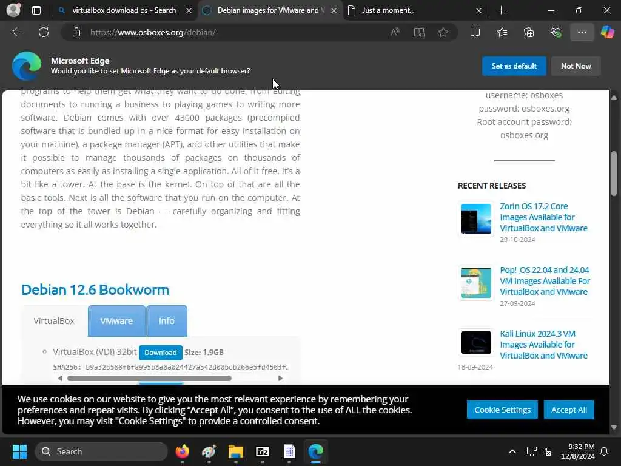Open the muted volume tray icon
Image resolution: width=621 pixels, height=466 pixels.
point(547,451)
